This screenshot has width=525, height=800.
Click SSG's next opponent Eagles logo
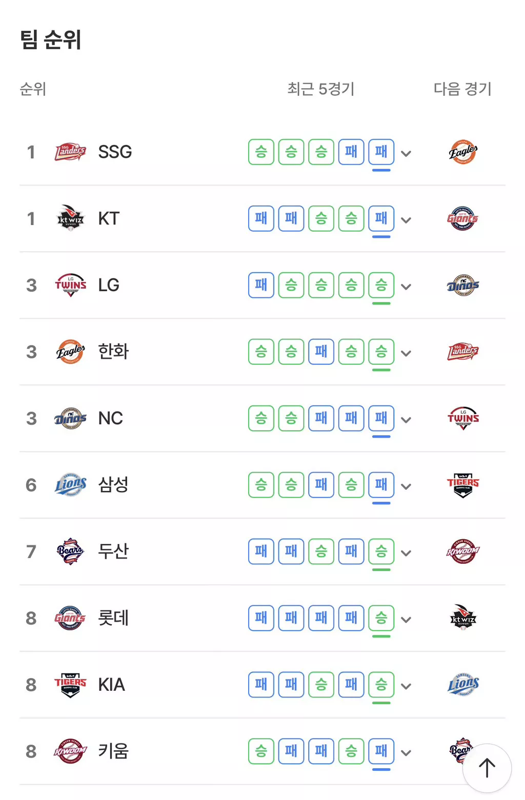point(463,152)
